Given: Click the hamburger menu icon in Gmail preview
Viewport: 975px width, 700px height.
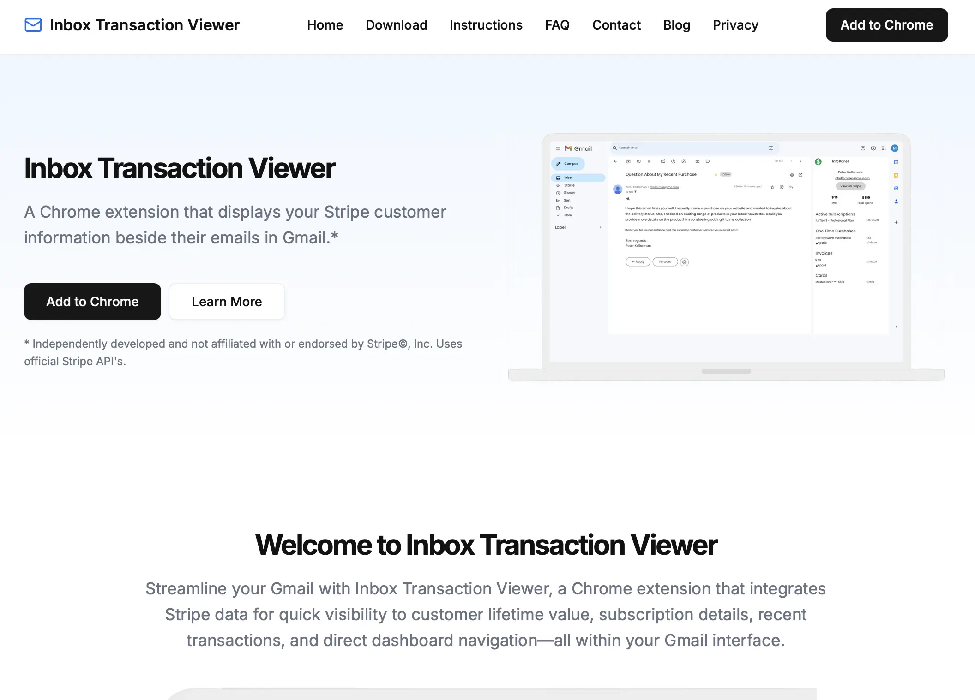Looking at the screenshot, I should click(x=558, y=148).
